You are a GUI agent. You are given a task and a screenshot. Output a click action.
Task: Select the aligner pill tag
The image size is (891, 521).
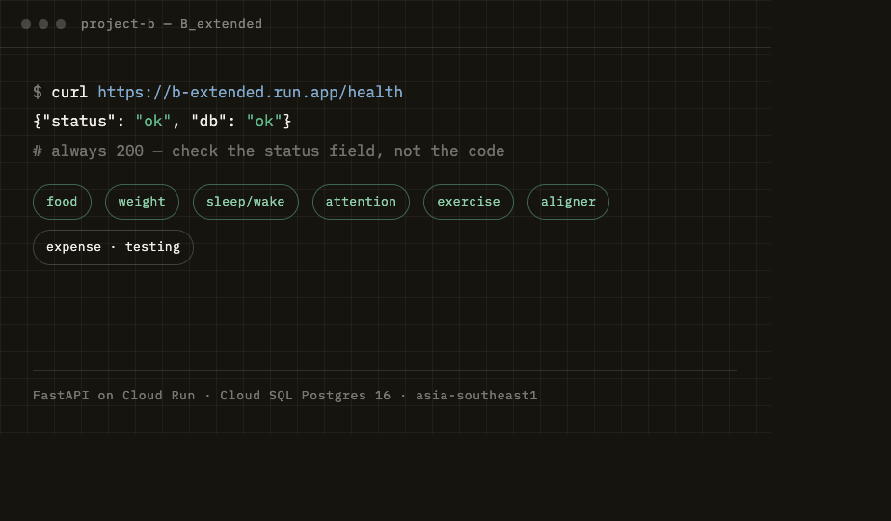click(x=568, y=202)
